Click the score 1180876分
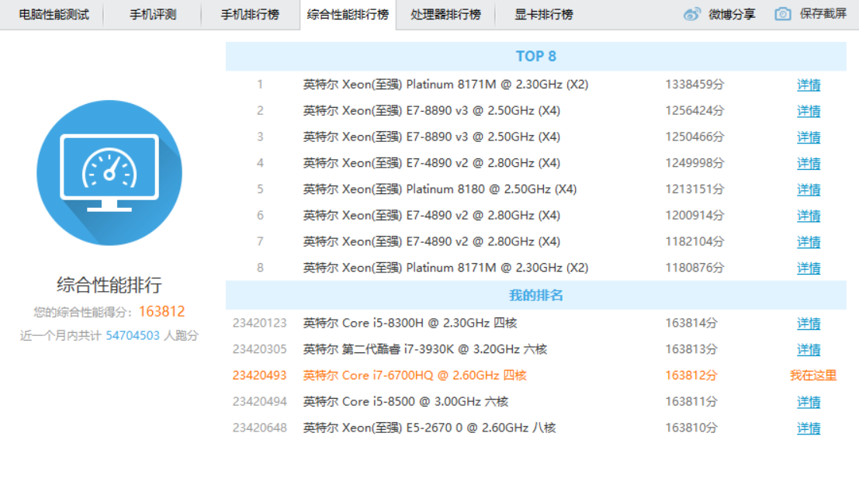Screen dimensions: 859x478 [694, 268]
